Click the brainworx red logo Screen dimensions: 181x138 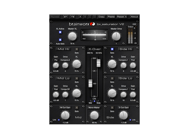(93, 24)
